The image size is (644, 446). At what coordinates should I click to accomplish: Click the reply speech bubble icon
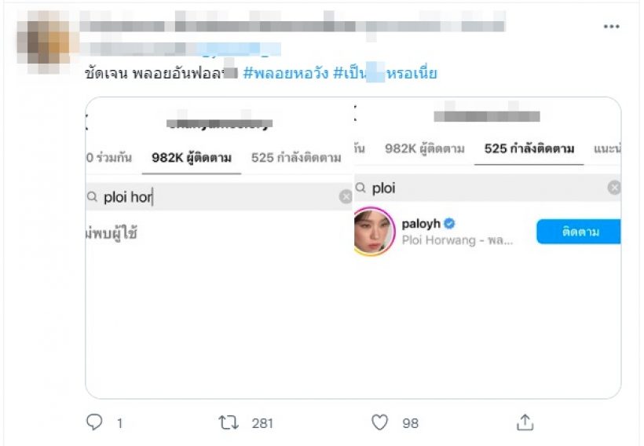tap(94, 422)
